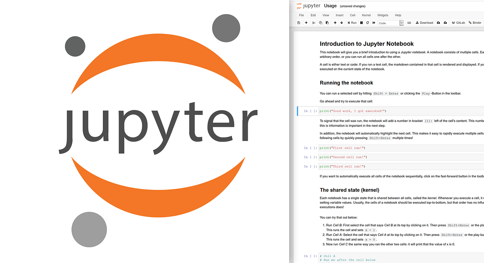Open the GitLab link
This screenshot has width=484, height=263.
458,23
